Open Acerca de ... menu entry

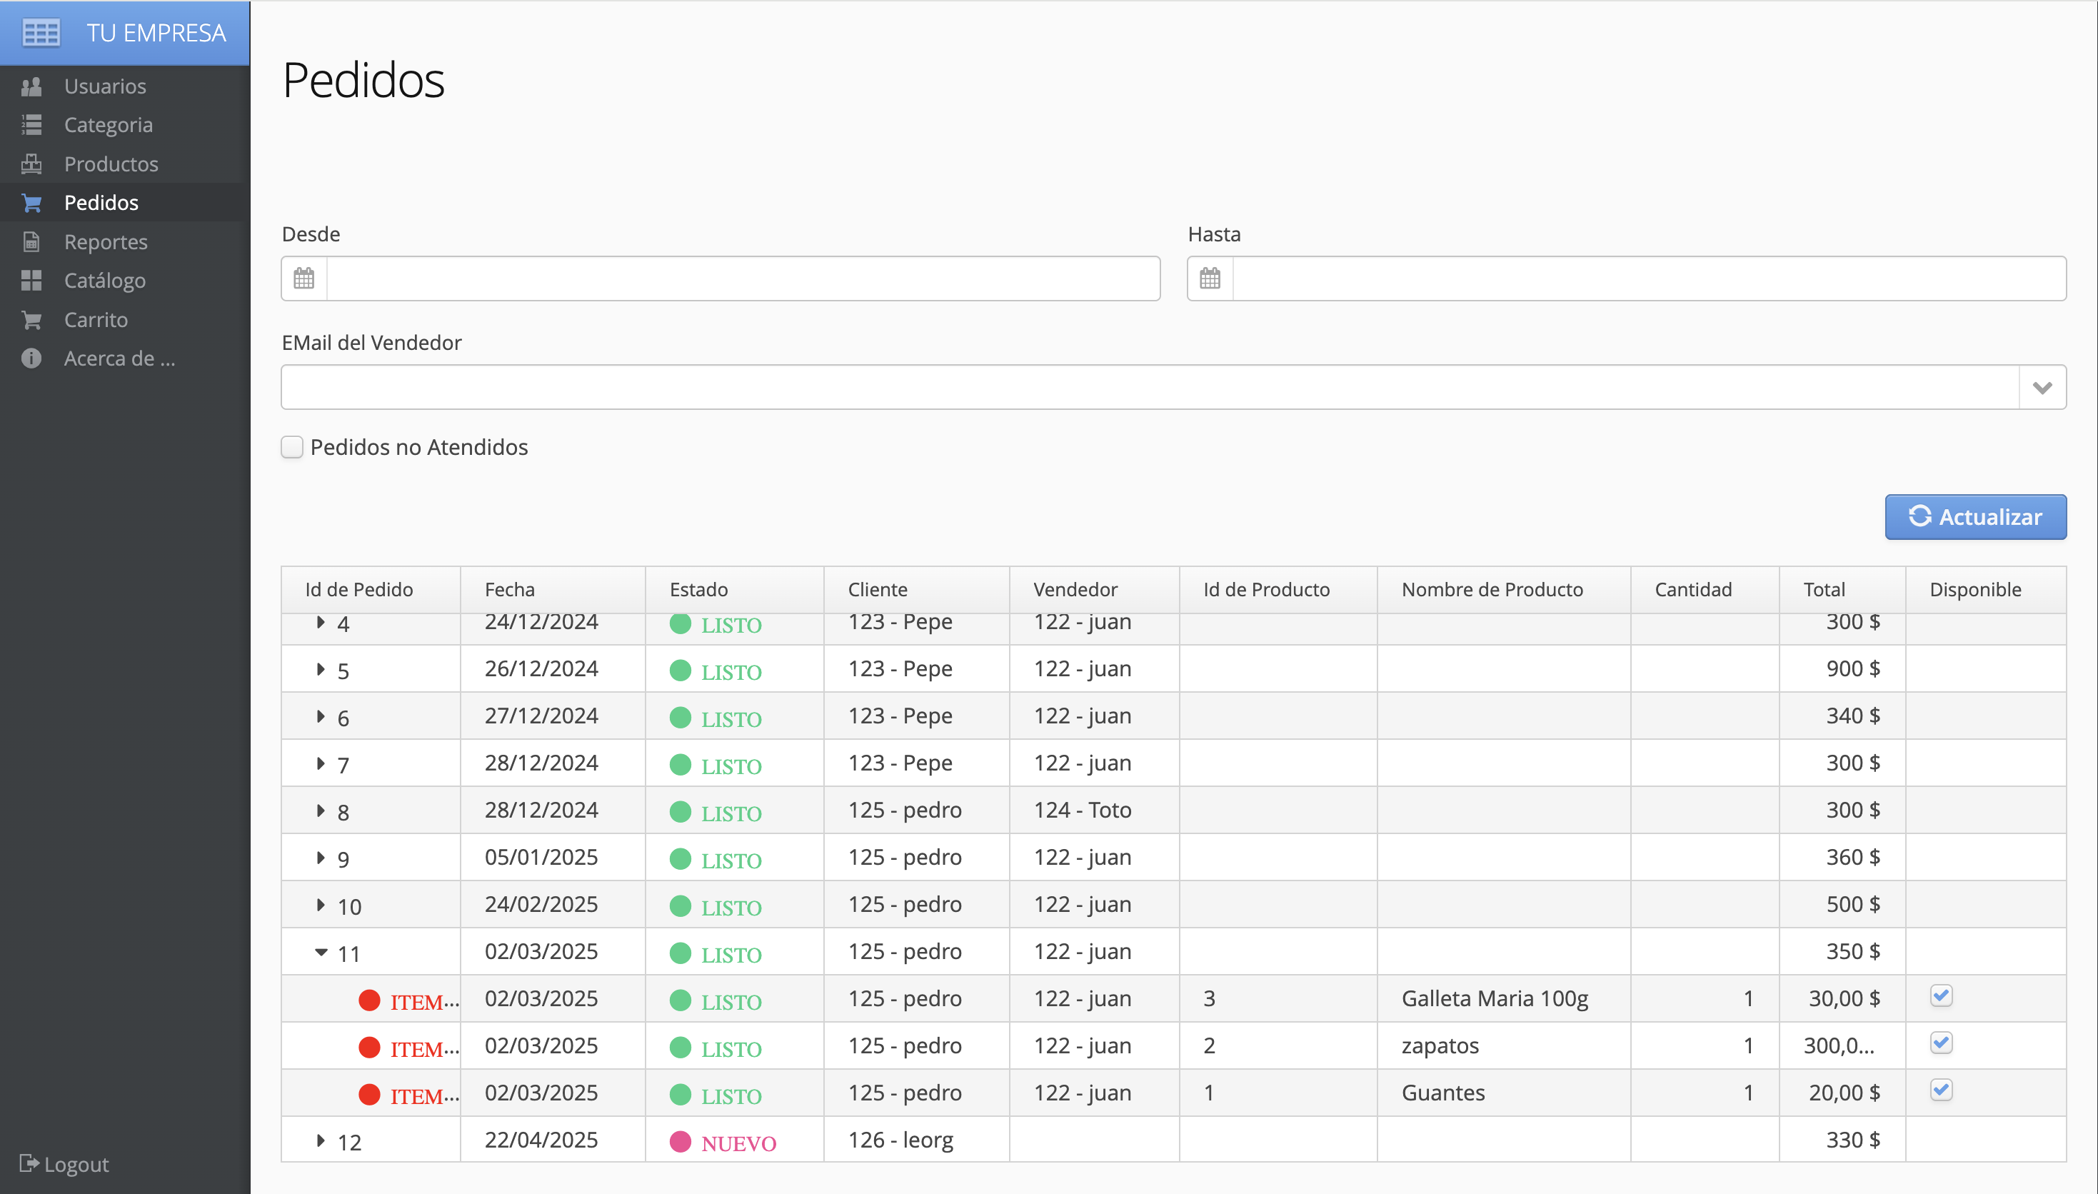pos(125,358)
